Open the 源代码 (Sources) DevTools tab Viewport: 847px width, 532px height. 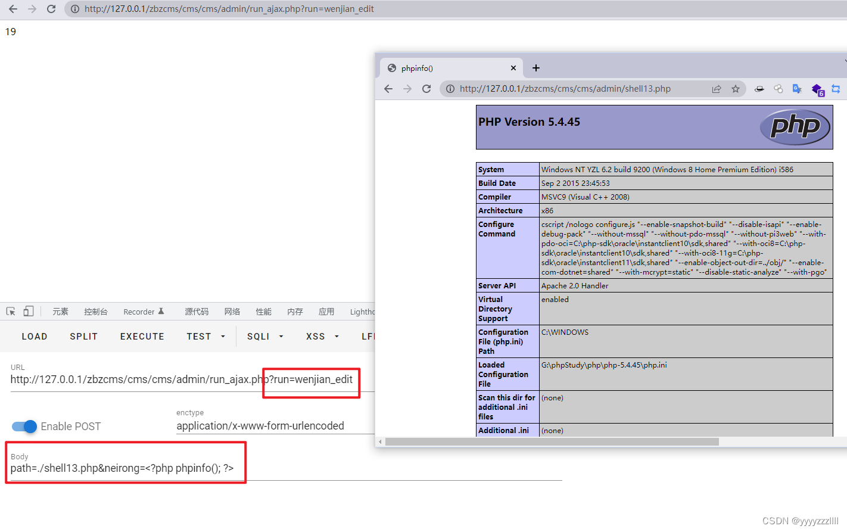197,312
